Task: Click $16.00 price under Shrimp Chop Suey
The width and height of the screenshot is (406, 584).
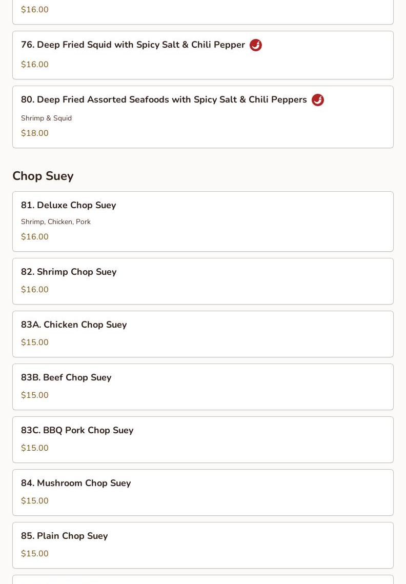Action: point(35,290)
